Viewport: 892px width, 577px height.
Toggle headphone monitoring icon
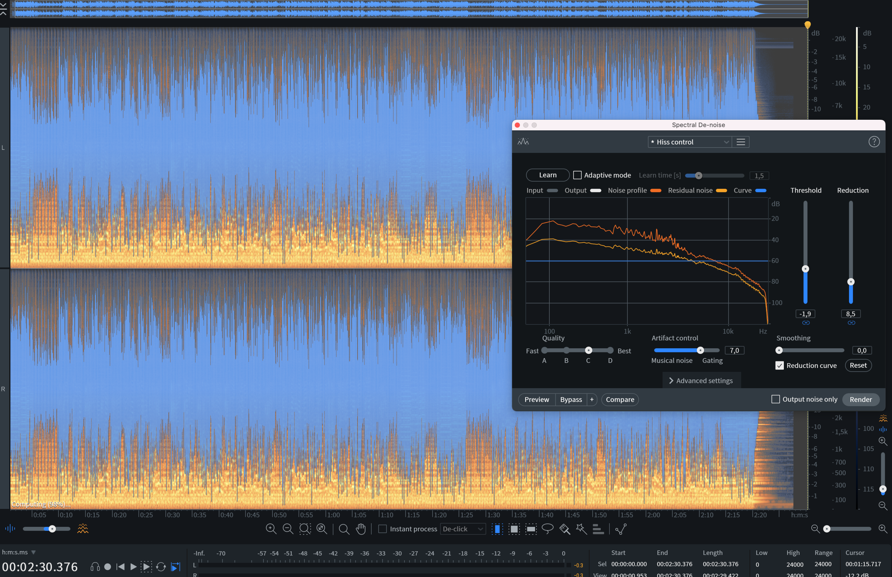[95, 567]
